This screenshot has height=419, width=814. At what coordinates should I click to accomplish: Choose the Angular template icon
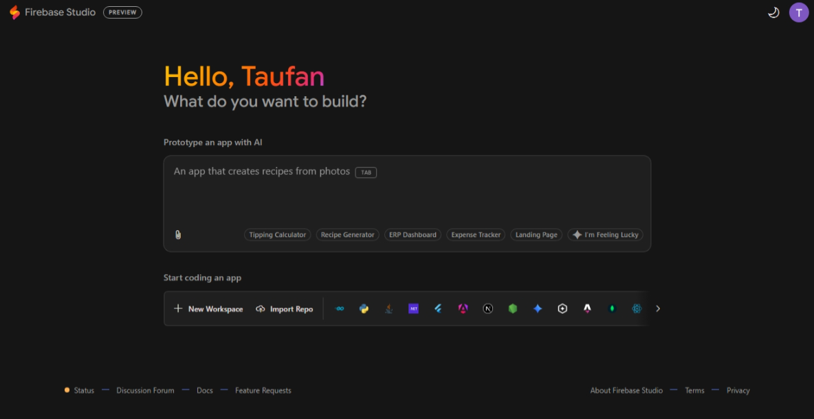463,309
